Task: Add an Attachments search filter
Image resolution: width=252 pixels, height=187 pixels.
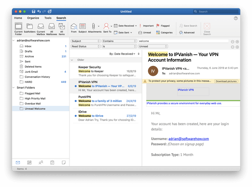Action: 94,28
